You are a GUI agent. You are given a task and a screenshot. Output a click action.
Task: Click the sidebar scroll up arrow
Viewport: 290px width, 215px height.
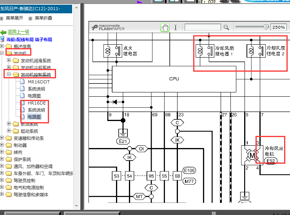[x=76, y=7]
